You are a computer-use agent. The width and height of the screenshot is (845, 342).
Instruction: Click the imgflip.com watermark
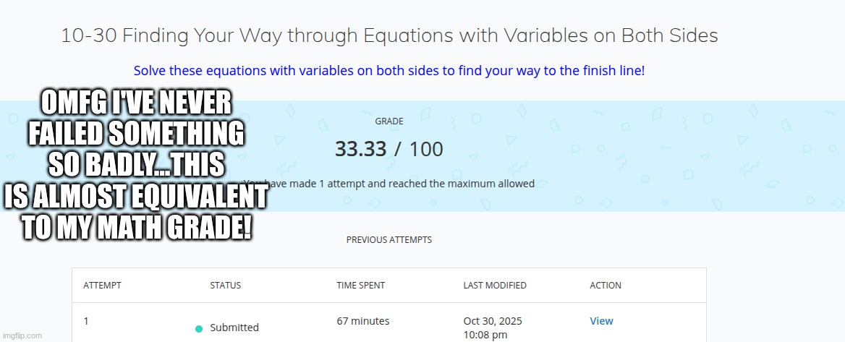pyautogui.click(x=22, y=335)
